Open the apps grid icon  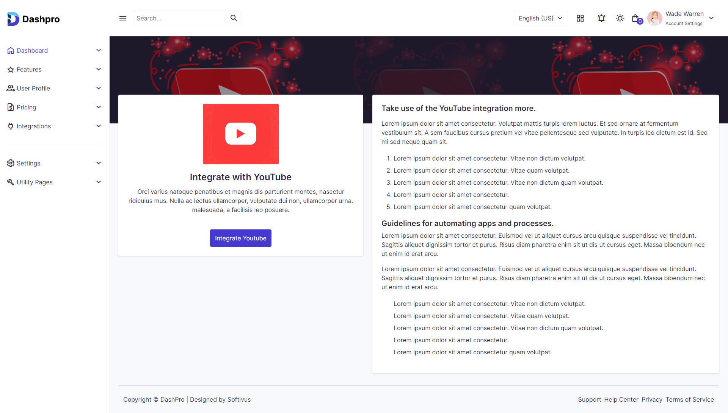tap(580, 18)
